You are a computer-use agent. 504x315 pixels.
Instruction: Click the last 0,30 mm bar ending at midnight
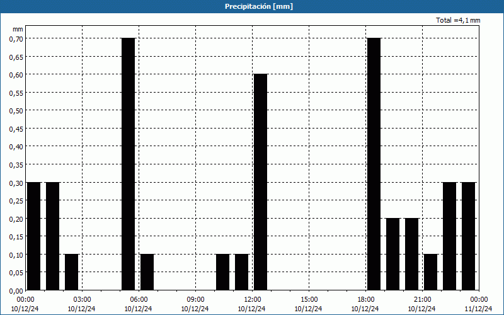[469, 236]
